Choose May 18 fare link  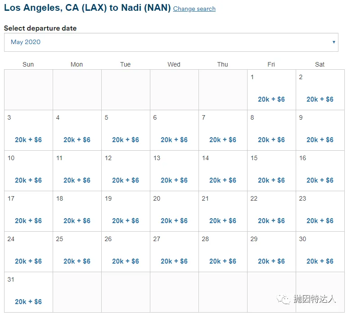click(77, 221)
